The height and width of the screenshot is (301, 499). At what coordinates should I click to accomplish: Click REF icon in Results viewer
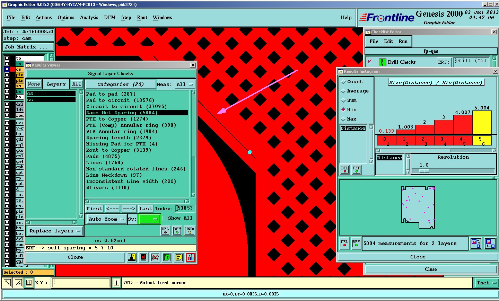click(x=177, y=231)
